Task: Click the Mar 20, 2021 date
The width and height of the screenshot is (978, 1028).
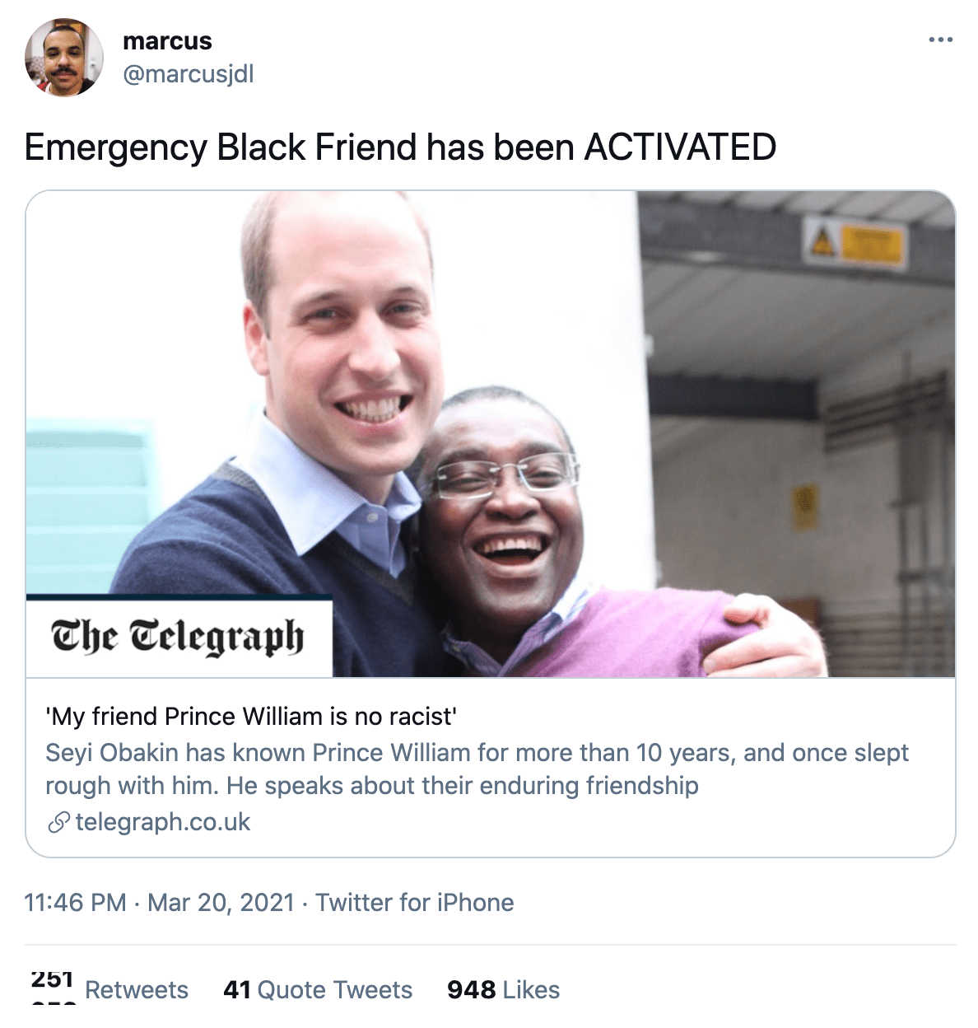Action: [x=221, y=903]
